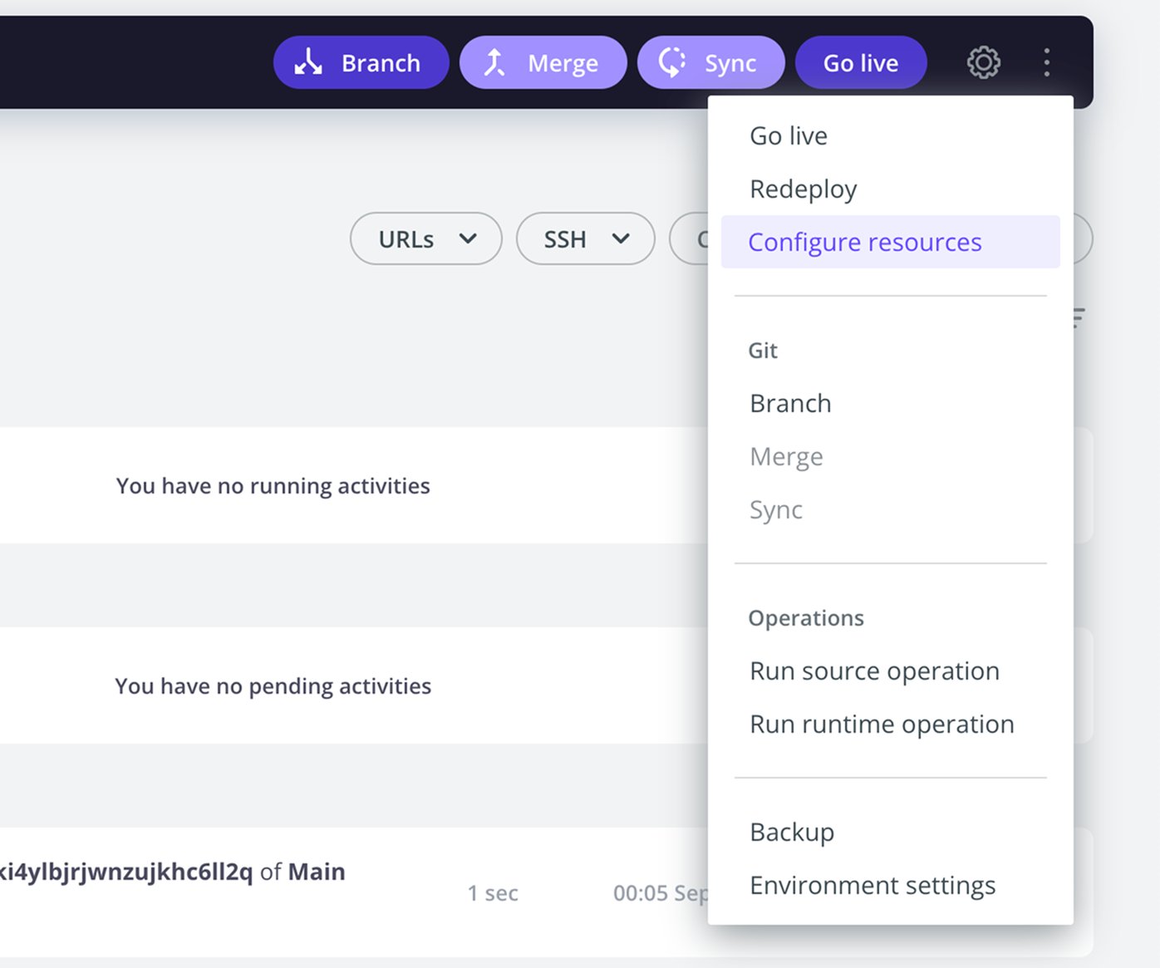Choose Redeploy from the menu
The image size is (1160, 968).
(x=803, y=189)
